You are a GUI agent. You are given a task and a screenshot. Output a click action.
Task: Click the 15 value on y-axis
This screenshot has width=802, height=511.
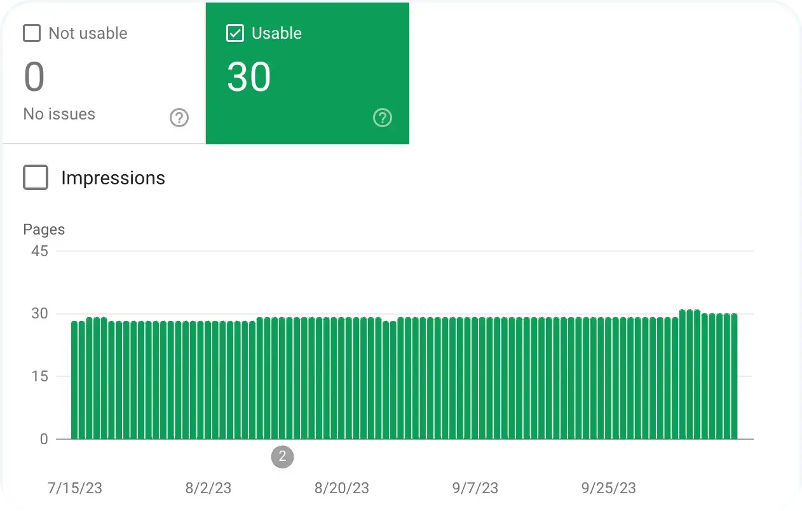coord(39,376)
